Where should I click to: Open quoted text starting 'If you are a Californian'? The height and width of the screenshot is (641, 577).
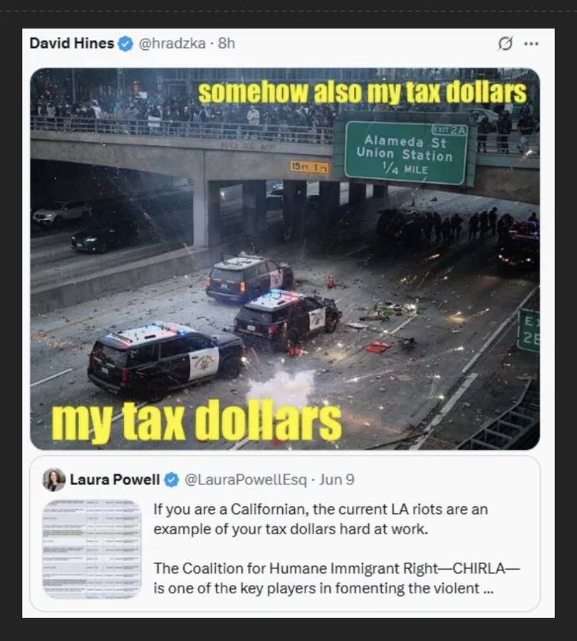coord(321,519)
